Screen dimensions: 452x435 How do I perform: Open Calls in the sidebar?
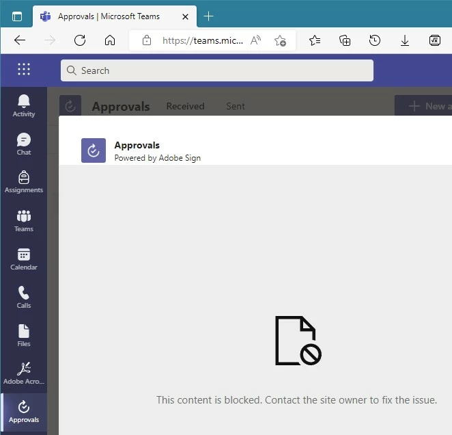point(24,298)
